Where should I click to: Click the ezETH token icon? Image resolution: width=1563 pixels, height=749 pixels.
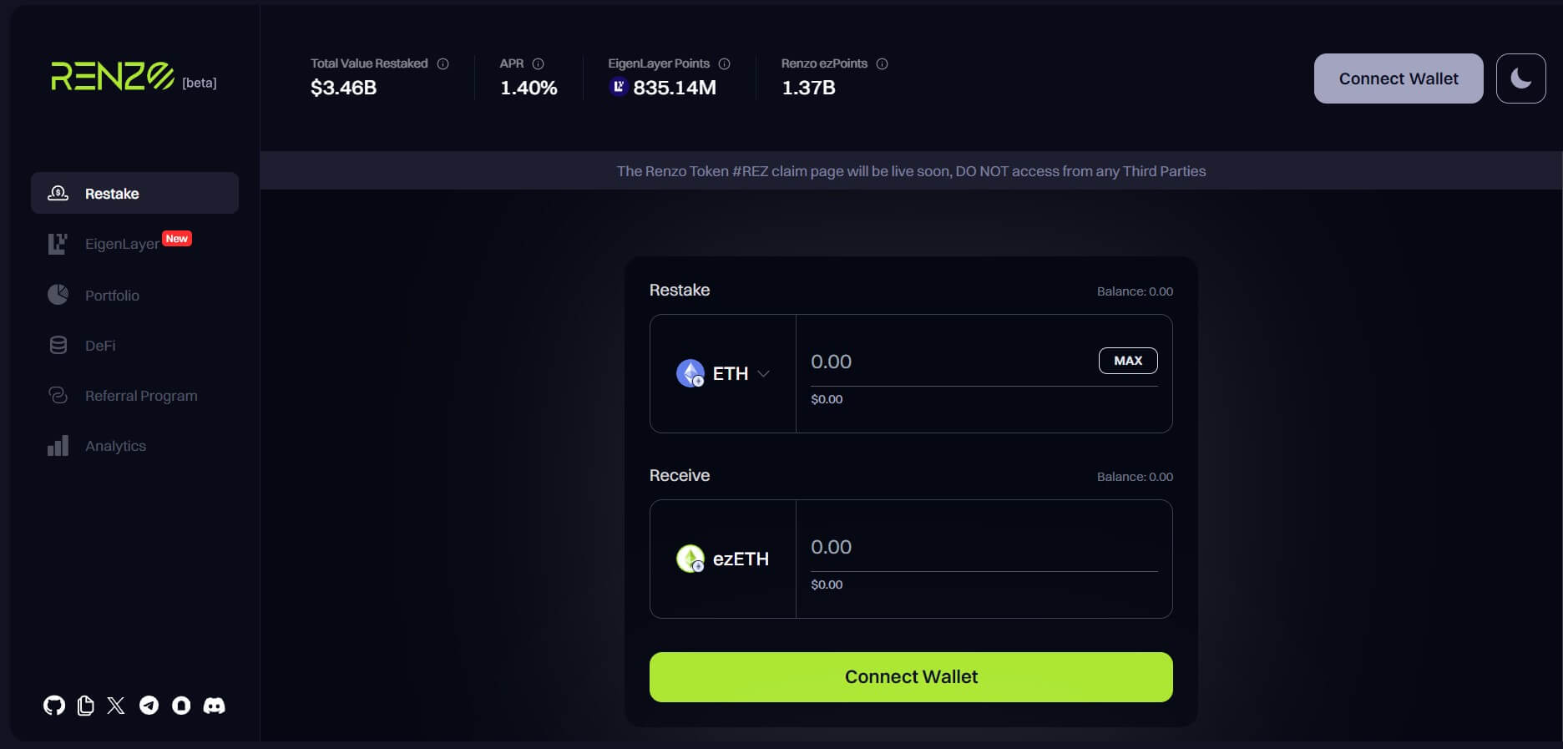pos(690,559)
